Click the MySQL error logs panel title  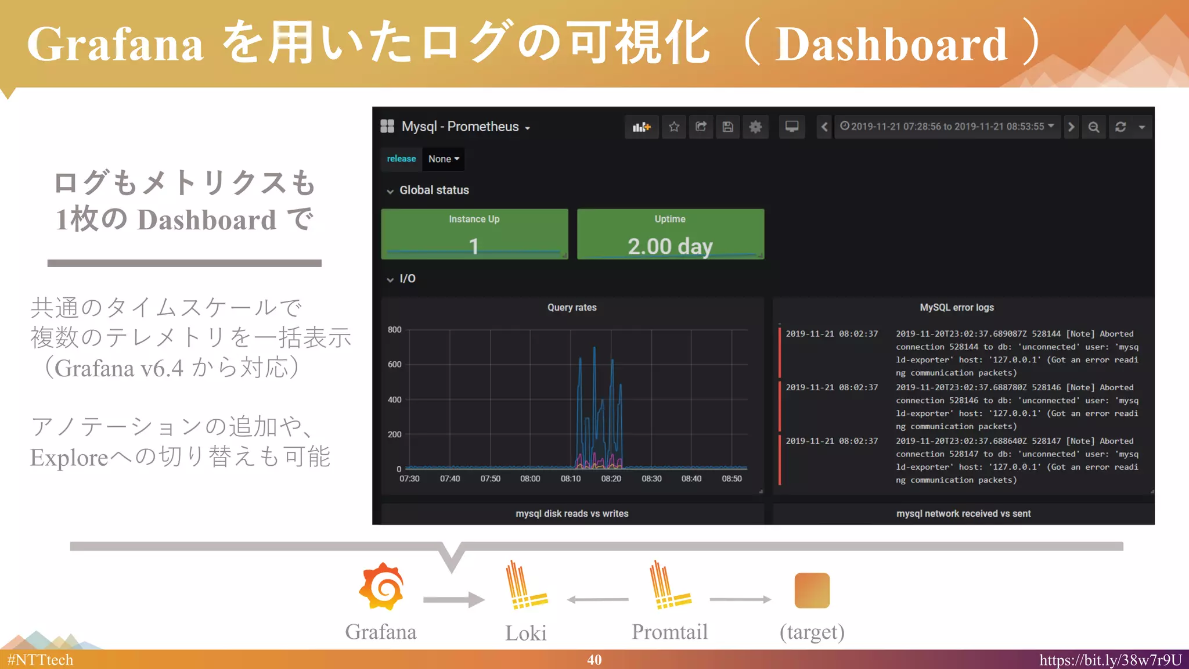point(957,307)
